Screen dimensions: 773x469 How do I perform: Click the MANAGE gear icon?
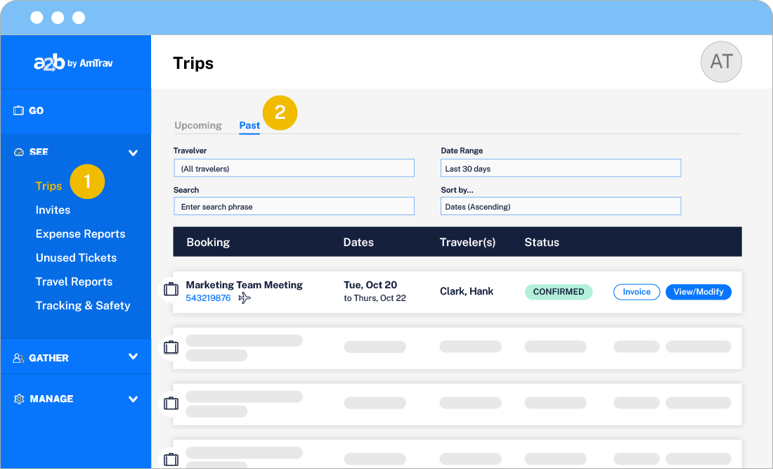point(19,399)
